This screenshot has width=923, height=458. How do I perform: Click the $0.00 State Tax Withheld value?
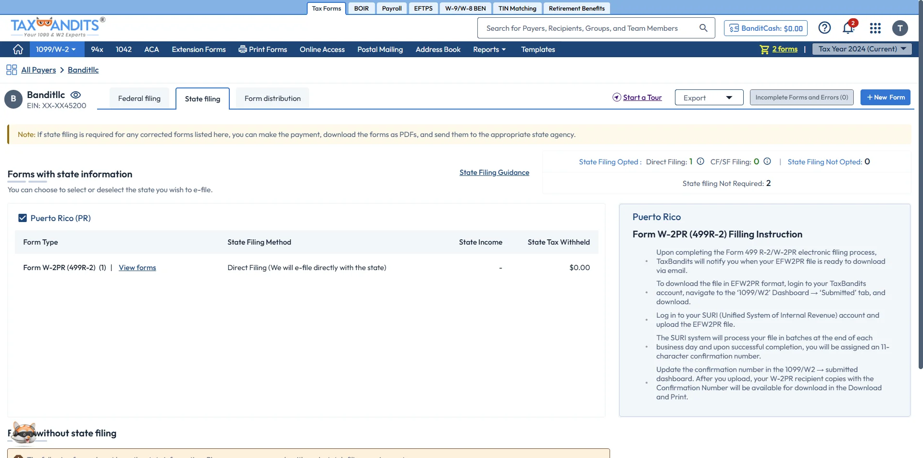[x=579, y=268]
